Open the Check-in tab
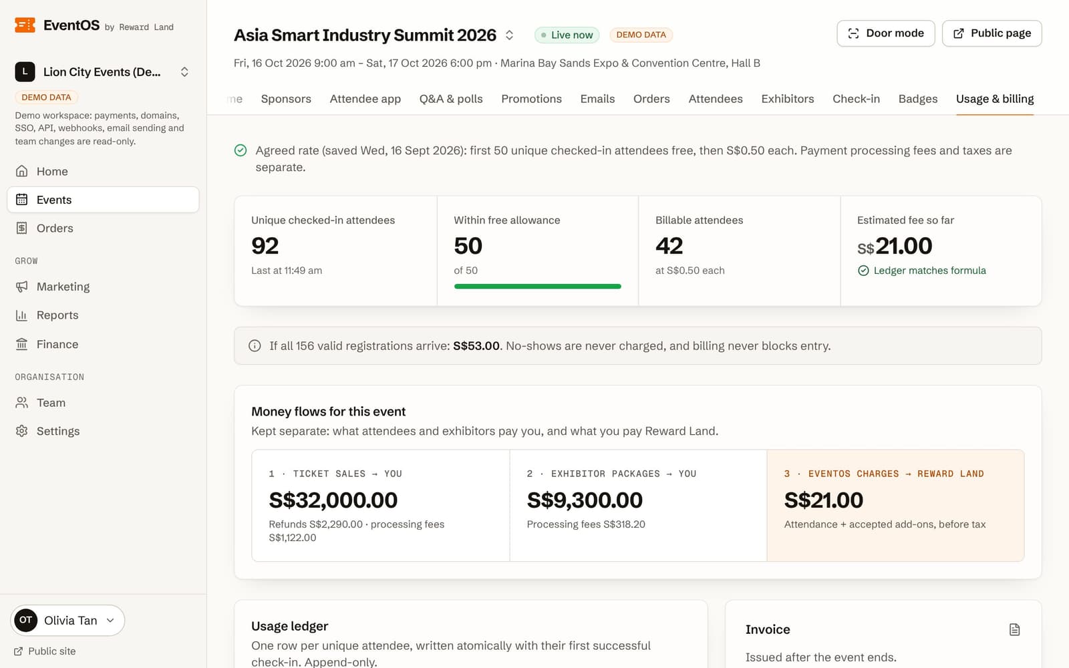The width and height of the screenshot is (1069, 668). [x=856, y=99]
